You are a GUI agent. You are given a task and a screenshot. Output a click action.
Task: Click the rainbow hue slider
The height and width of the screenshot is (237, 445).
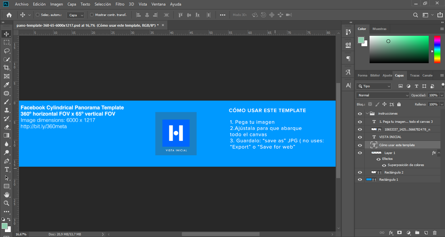pyautogui.click(x=437, y=49)
